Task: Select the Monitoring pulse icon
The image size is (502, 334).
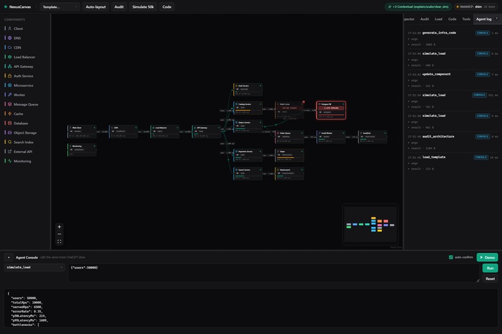Action: [x=9, y=161]
